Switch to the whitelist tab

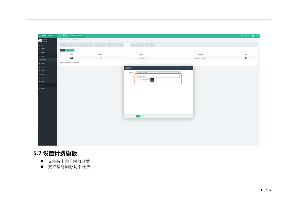pyautogui.click(x=127, y=45)
